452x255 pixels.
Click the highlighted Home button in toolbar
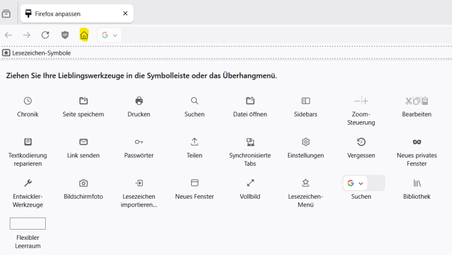tap(84, 35)
